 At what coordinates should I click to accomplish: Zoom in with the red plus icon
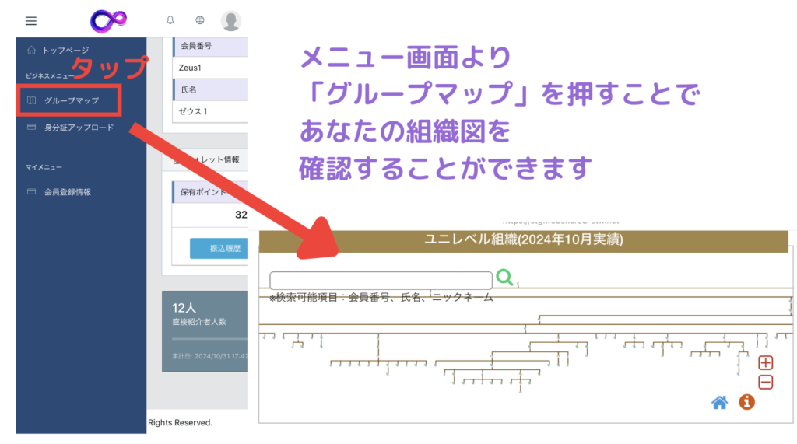(765, 363)
